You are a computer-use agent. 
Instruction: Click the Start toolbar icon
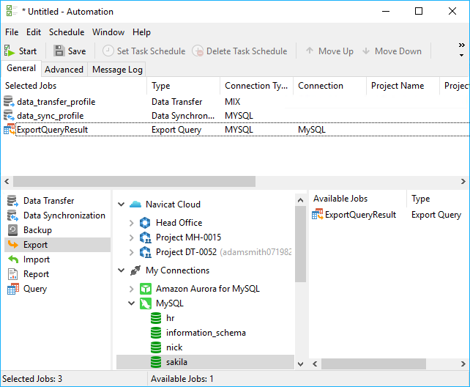coord(10,51)
